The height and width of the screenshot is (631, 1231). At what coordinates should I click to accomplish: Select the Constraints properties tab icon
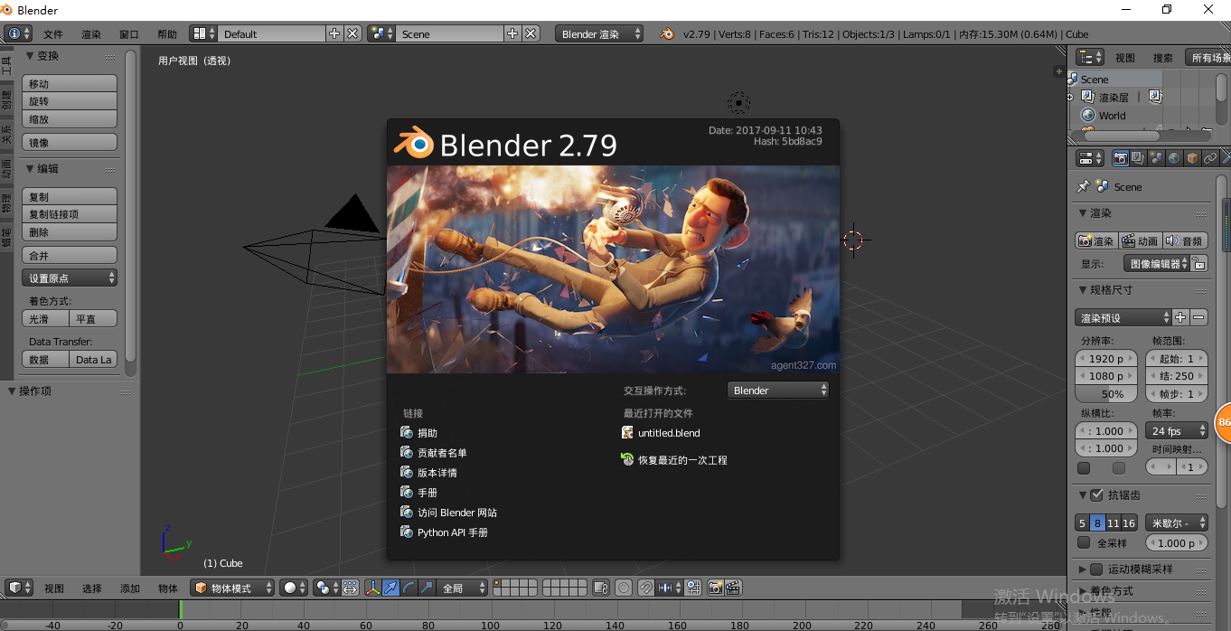coord(1210,157)
